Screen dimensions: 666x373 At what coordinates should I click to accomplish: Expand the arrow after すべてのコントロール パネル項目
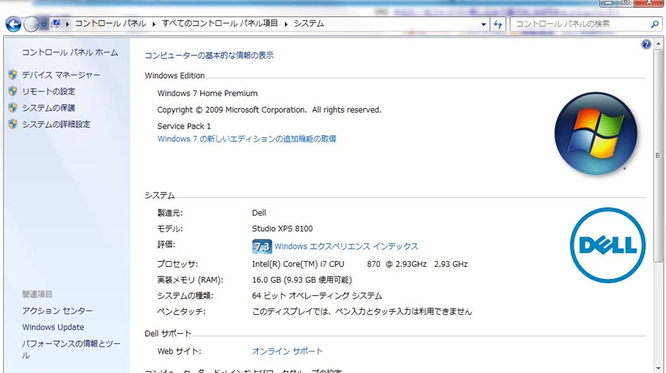tap(286, 24)
